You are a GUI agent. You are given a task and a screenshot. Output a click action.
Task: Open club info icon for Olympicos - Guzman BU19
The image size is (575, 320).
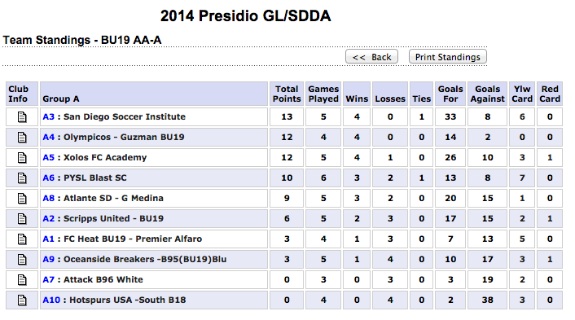click(22, 138)
